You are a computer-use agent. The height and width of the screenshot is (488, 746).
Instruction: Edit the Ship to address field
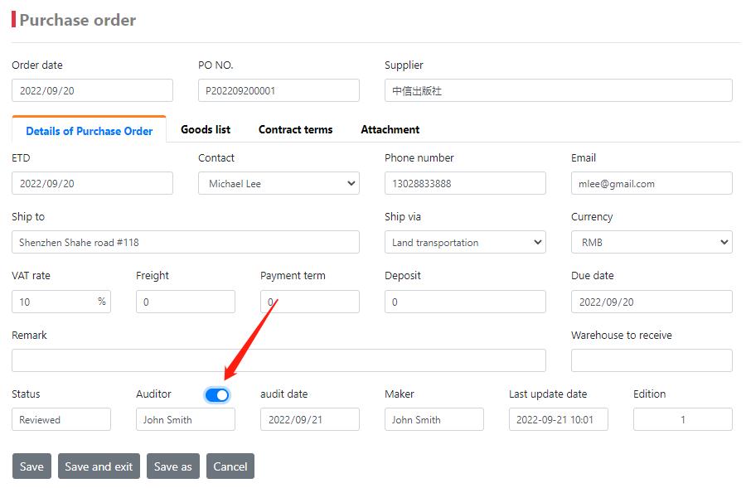(186, 242)
